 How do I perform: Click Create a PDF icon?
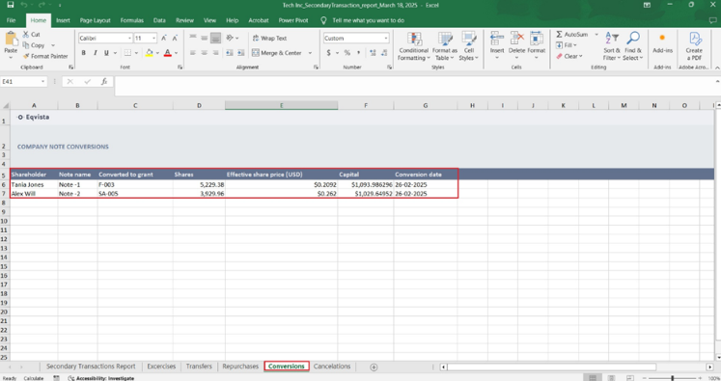point(694,39)
